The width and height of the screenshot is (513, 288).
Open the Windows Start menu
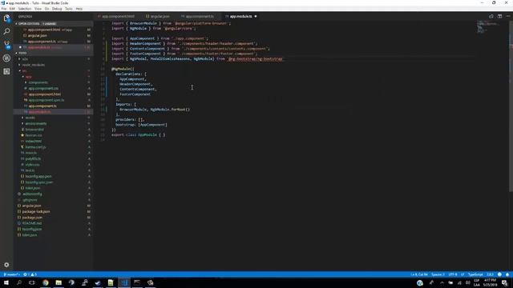point(6,282)
